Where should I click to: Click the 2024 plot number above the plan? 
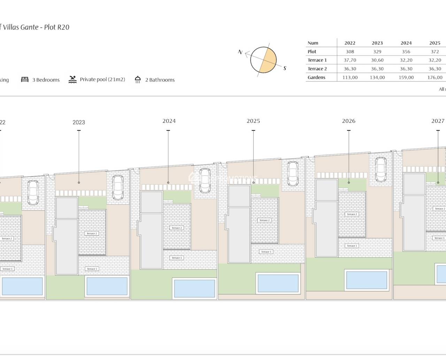click(x=169, y=121)
